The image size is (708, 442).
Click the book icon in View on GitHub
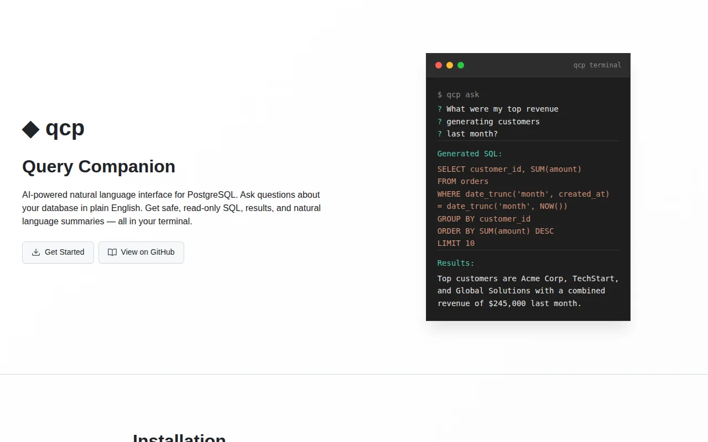point(112,252)
